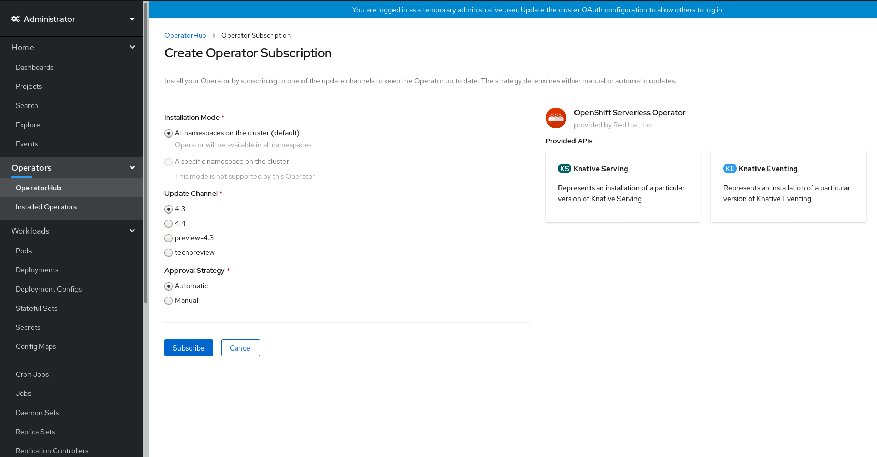Image resolution: width=877 pixels, height=457 pixels.
Task: Open Explore in the sidebar
Action: (x=28, y=125)
